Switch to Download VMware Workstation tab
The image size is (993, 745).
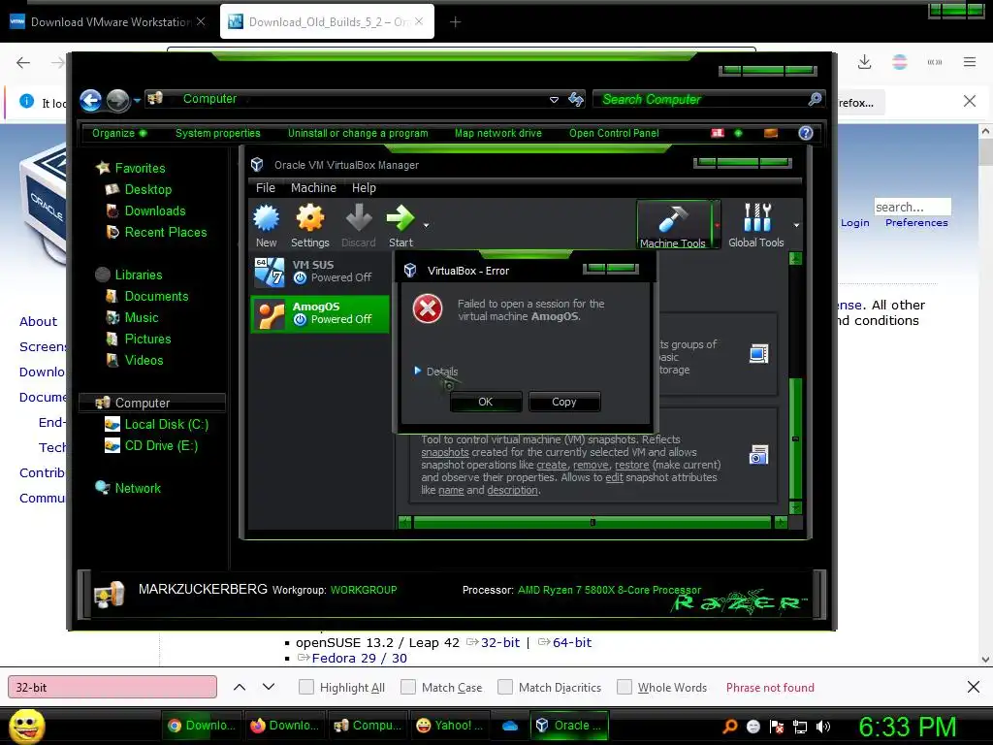click(x=108, y=22)
